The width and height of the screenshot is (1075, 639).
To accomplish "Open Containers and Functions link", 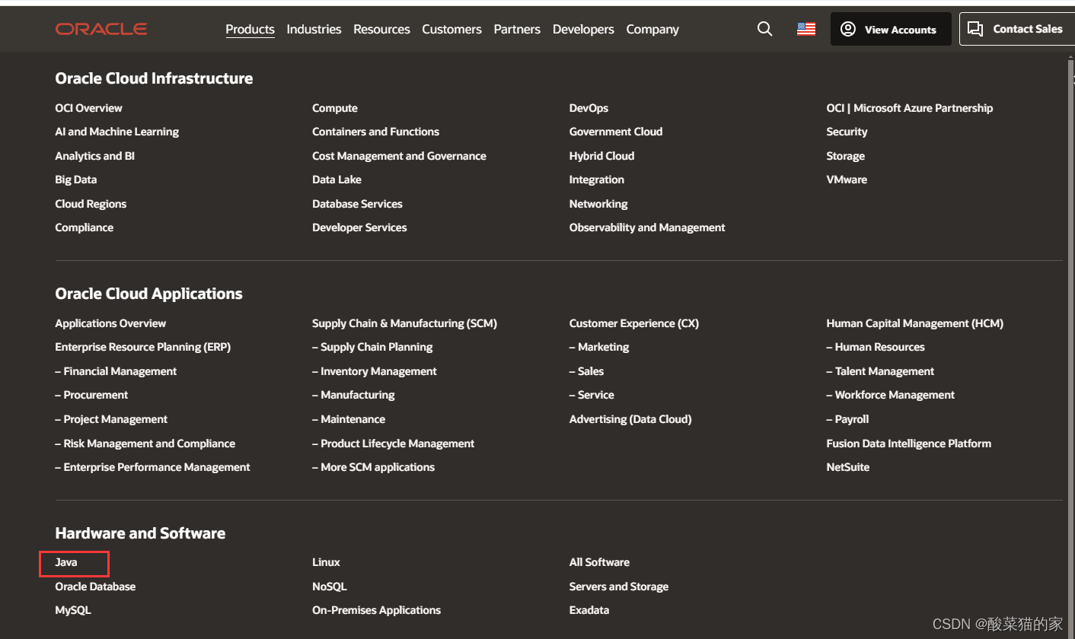I will tap(375, 132).
